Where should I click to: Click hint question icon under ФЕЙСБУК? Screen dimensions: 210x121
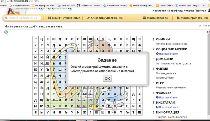157,97
